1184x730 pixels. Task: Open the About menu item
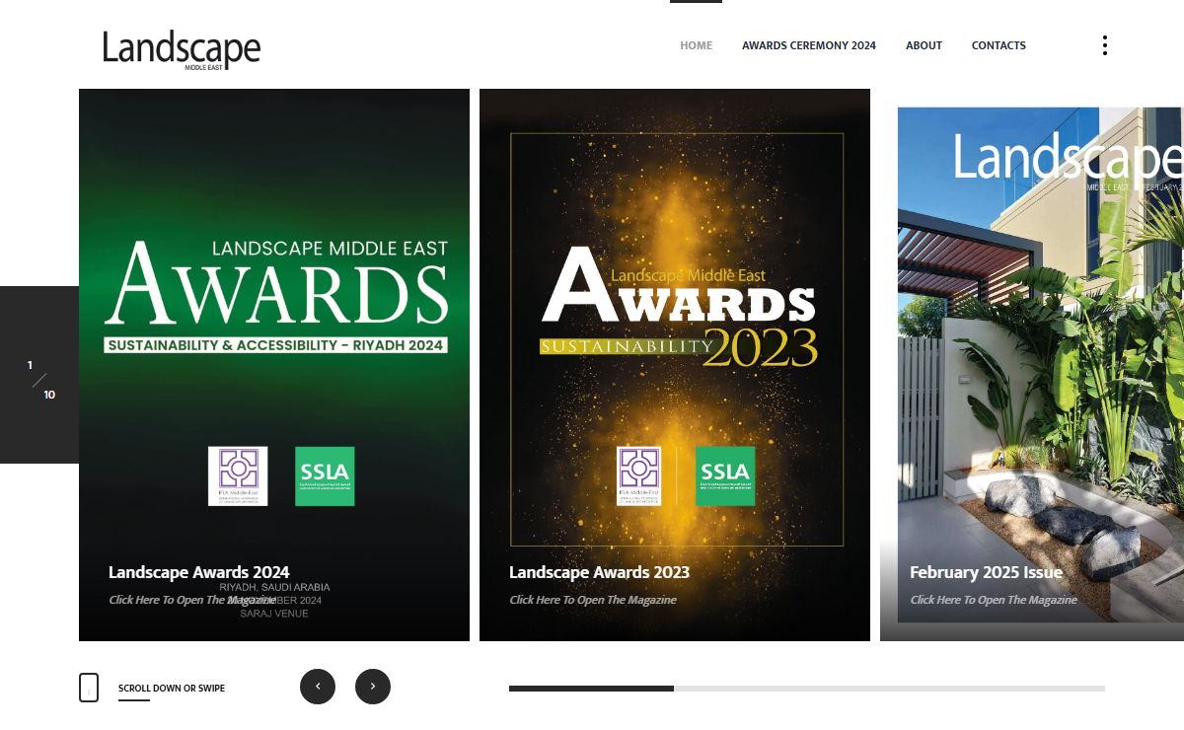924,45
